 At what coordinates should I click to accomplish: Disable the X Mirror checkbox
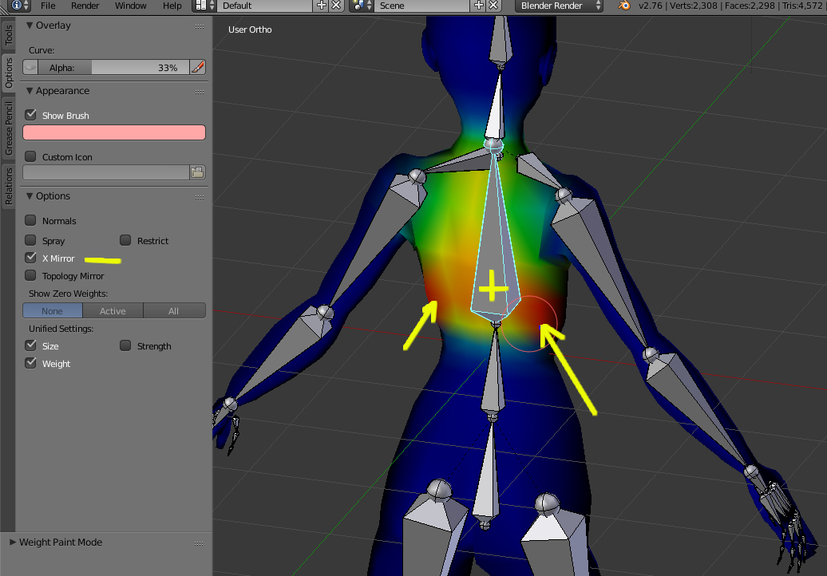tap(31, 258)
